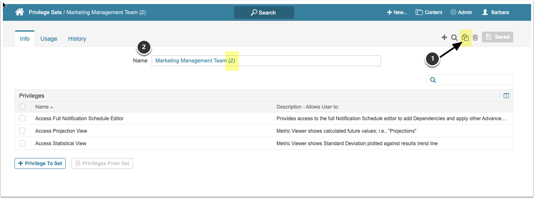Check the Access Projection View checkbox

click(x=22, y=131)
